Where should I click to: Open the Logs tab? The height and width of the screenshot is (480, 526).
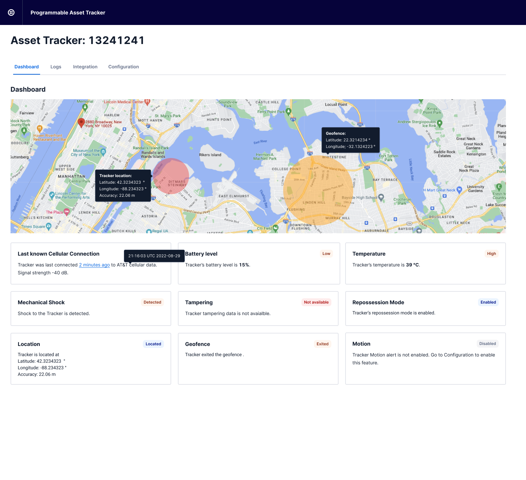56,67
